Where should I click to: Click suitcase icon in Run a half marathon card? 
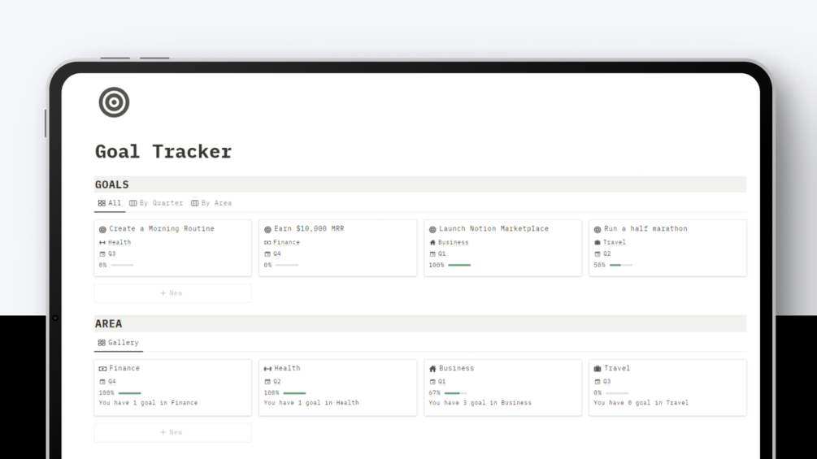pyautogui.click(x=598, y=243)
